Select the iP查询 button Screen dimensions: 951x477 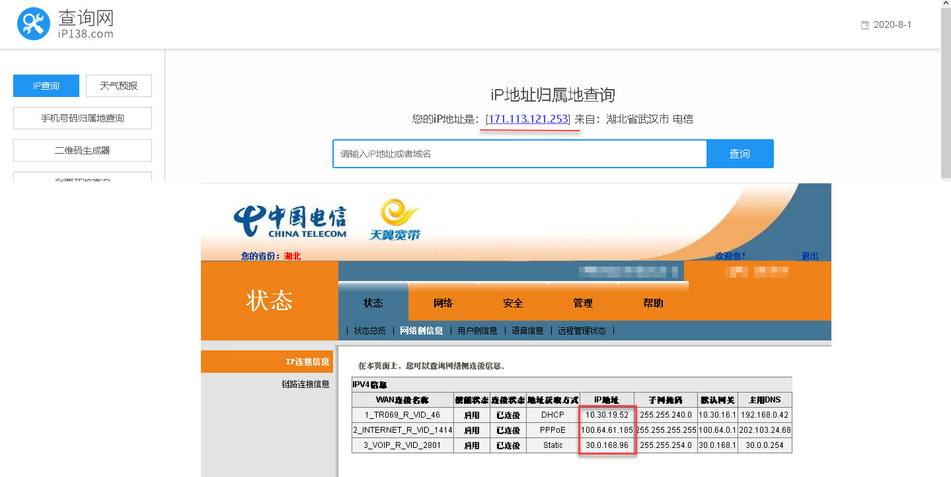[46, 86]
